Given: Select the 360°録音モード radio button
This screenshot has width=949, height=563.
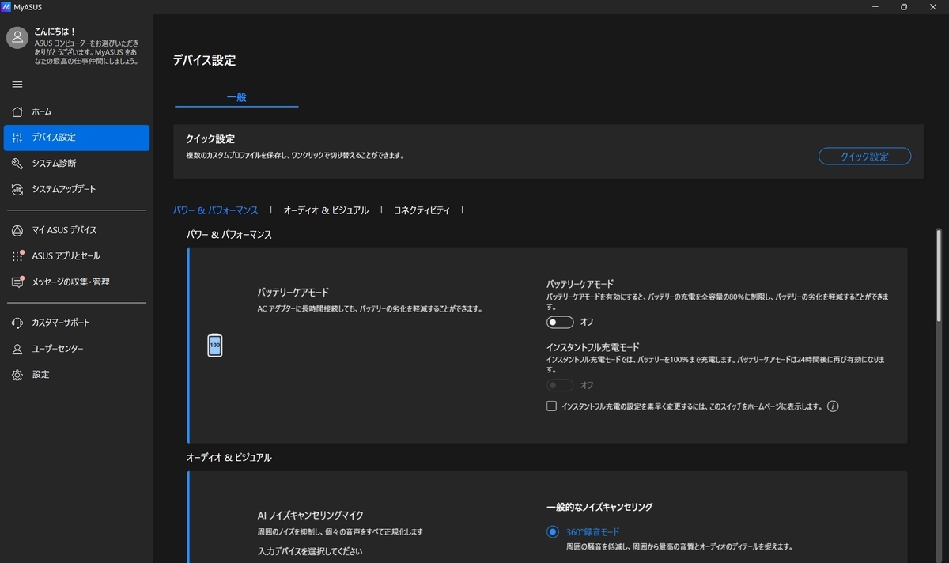Looking at the screenshot, I should pos(552,532).
